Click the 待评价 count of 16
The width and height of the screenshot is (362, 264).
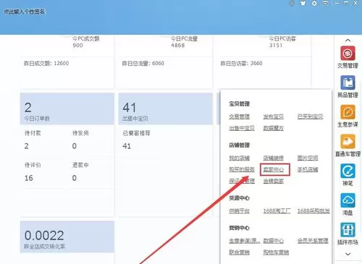click(29, 178)
